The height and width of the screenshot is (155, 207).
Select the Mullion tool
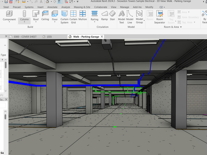[83, 15]
